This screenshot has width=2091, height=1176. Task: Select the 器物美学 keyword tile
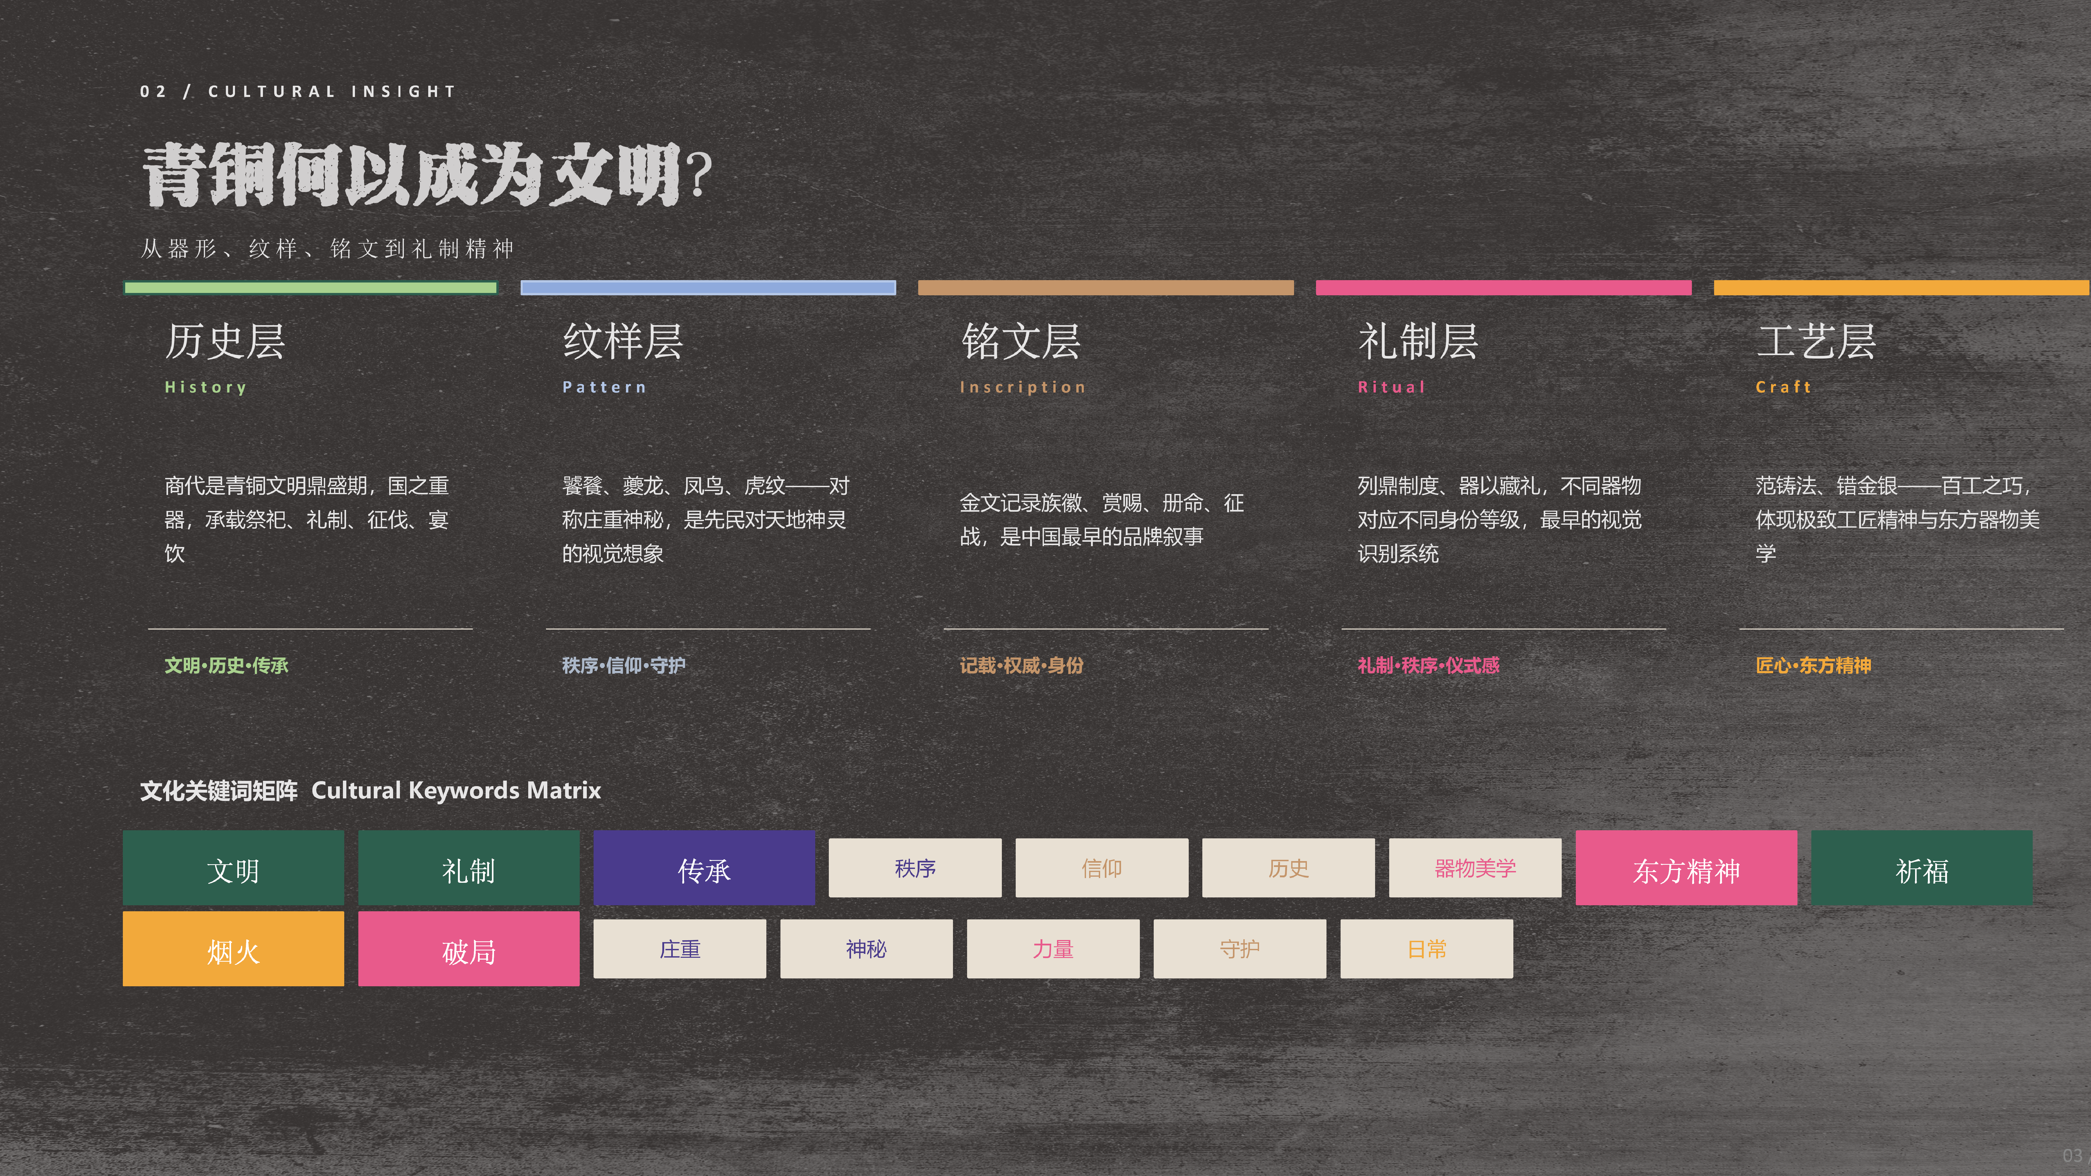tap(1475, 868)
